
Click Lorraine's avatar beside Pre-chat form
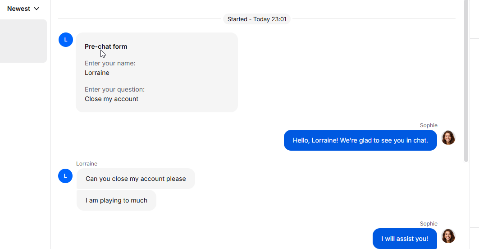(x=66, y=40)
